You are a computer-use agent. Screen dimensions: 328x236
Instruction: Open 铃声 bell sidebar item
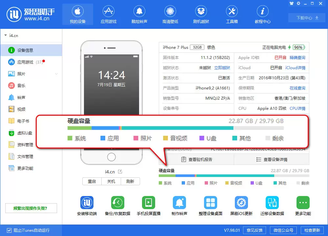click(31, 97)
